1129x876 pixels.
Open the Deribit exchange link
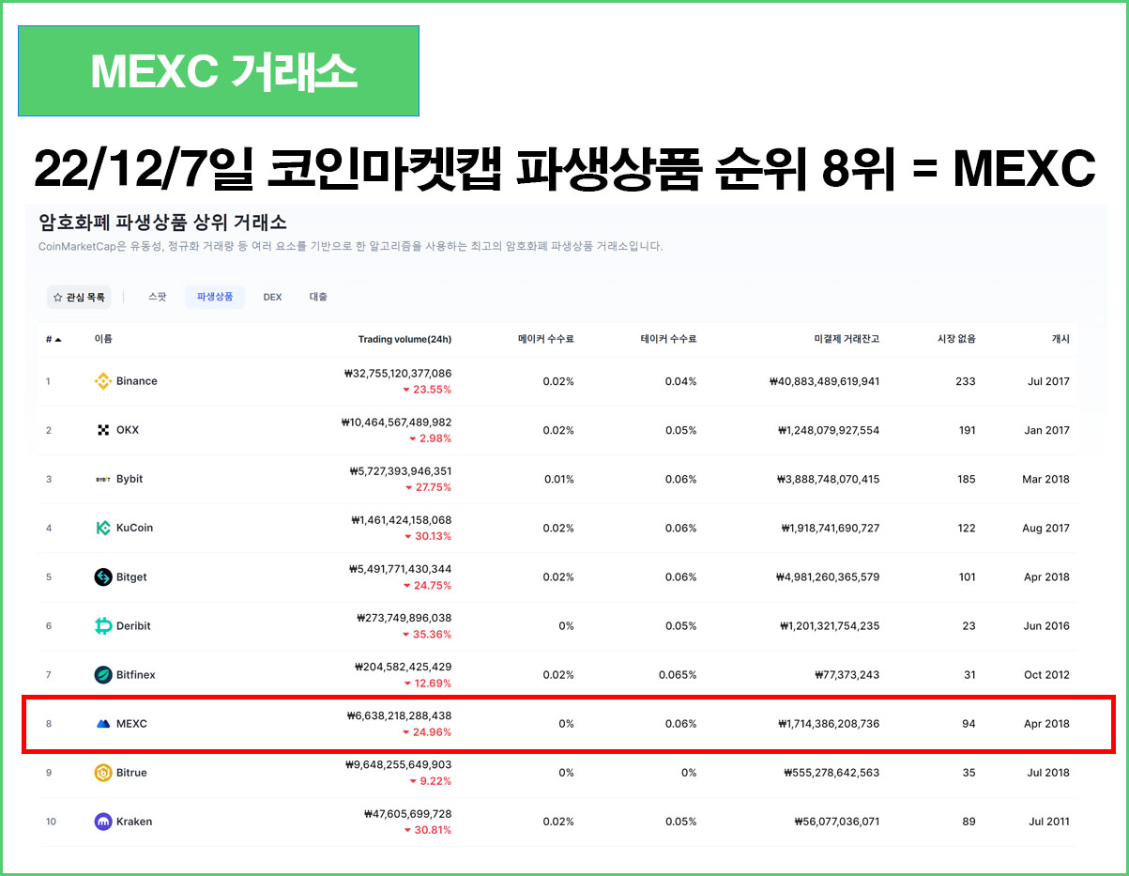[x=133, y=625]
